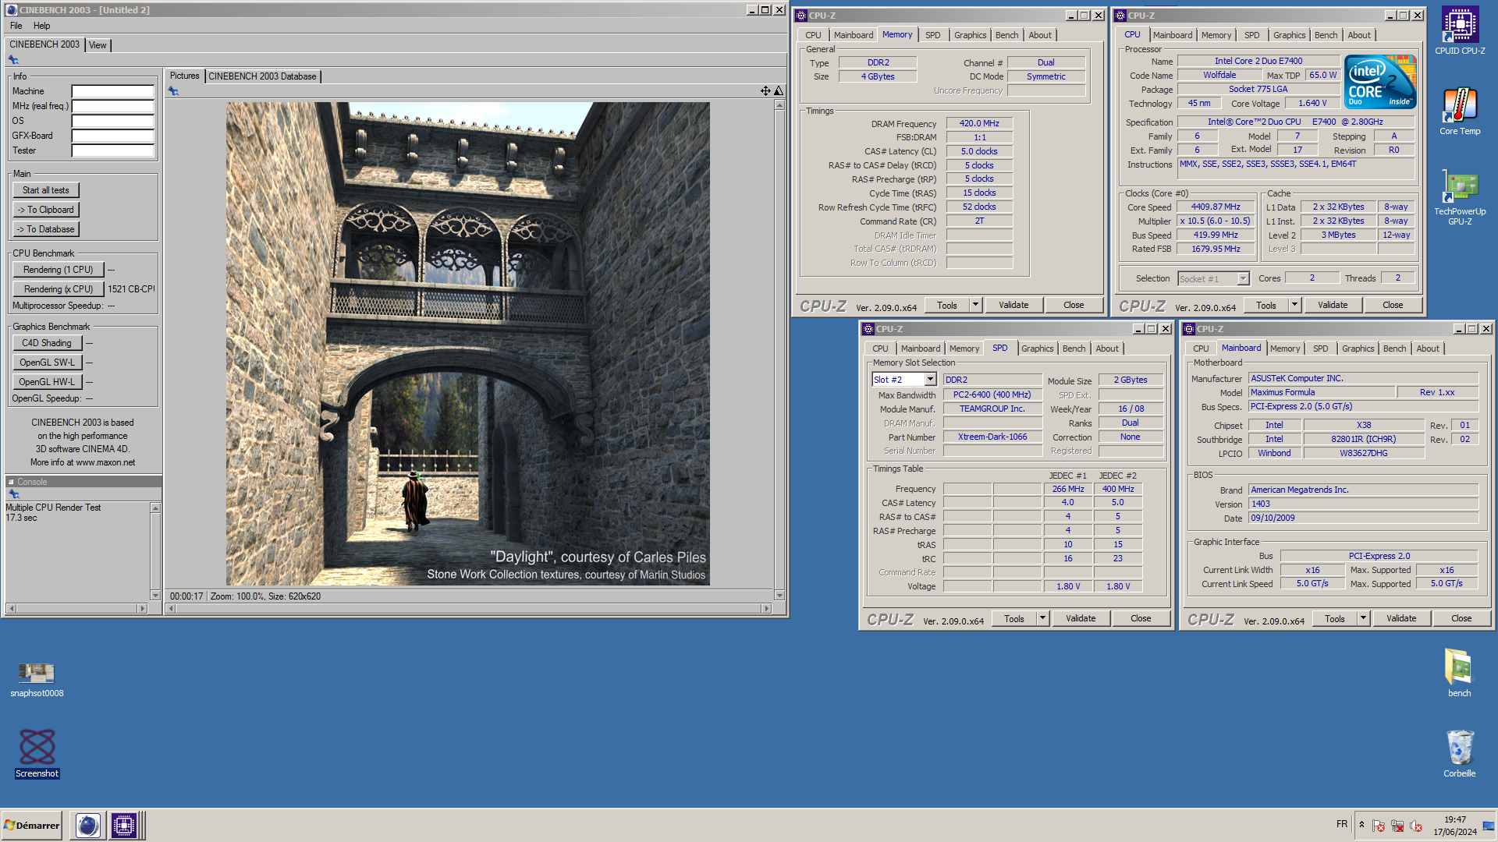This screenshot has height=842, width=1498.
Task: Click the Part Number Xtreem-Dark-1066
Action: point(992,437)
